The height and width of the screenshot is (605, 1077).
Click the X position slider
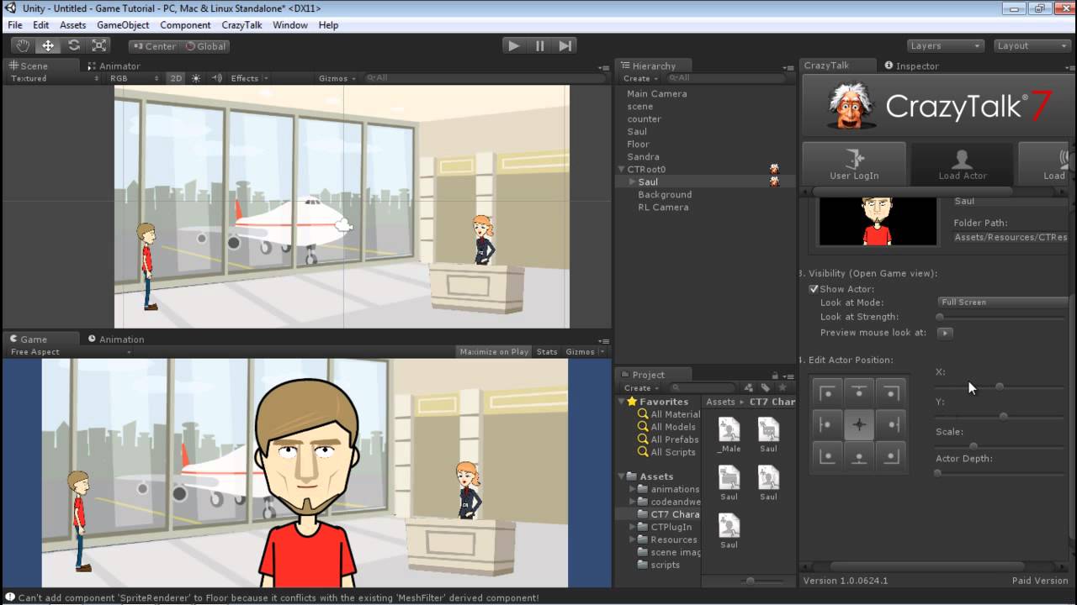point(1001,387)
